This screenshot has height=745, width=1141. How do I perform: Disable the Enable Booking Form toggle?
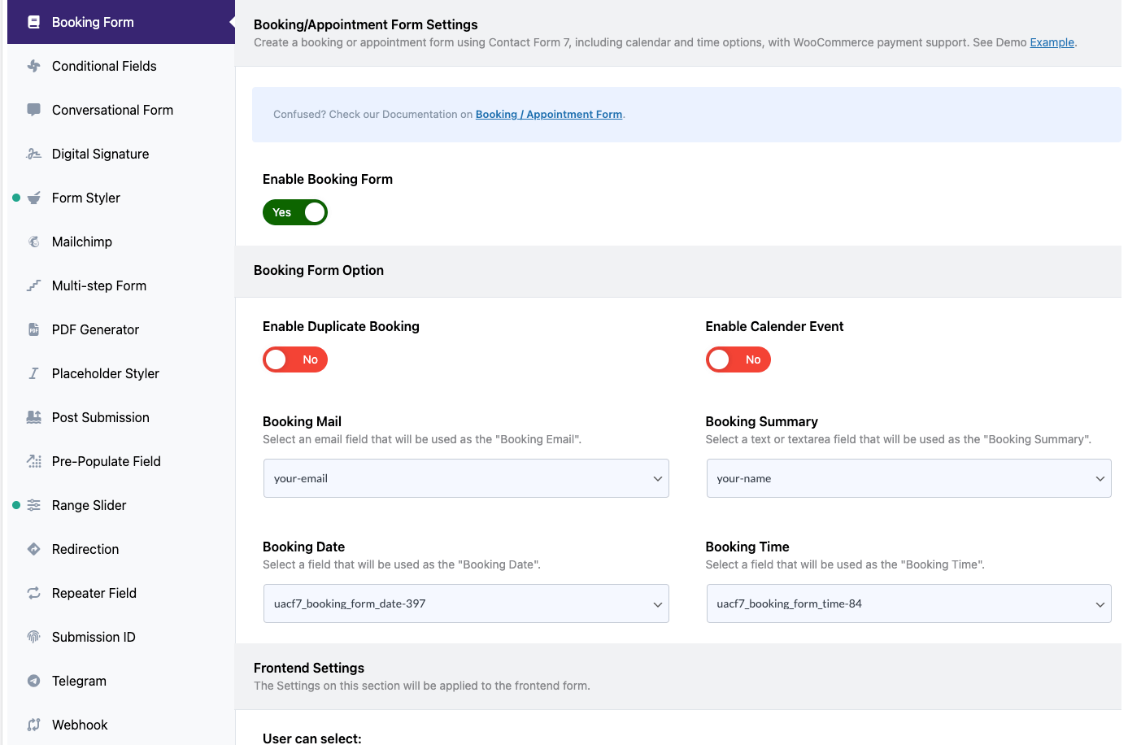click(295, 212)
